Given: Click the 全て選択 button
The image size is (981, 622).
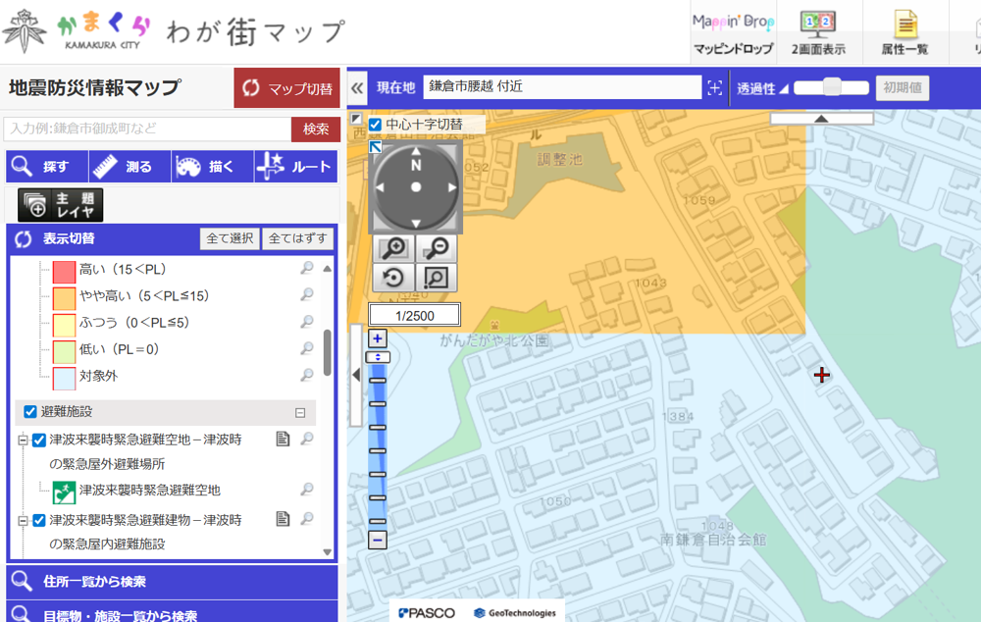Looking at the screenshot, I should point(230,238).
